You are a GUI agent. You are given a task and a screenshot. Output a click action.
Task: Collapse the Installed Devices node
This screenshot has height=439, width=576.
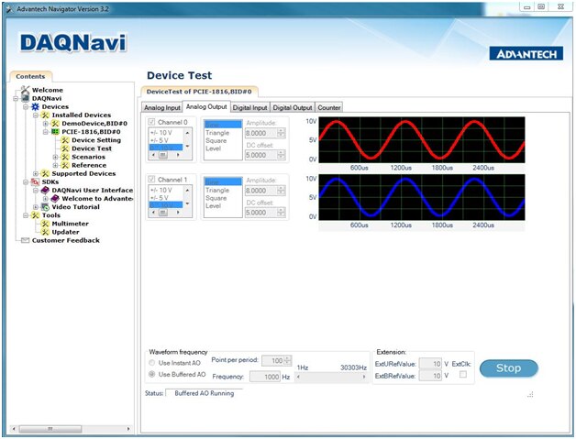tap(36, 115)
